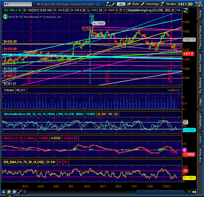Open the symbol dropdown arrow
The image size is (204, 197).
tap(34, 4)
